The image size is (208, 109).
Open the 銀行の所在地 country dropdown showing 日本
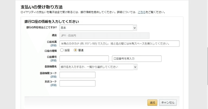[x=98, y=28]
